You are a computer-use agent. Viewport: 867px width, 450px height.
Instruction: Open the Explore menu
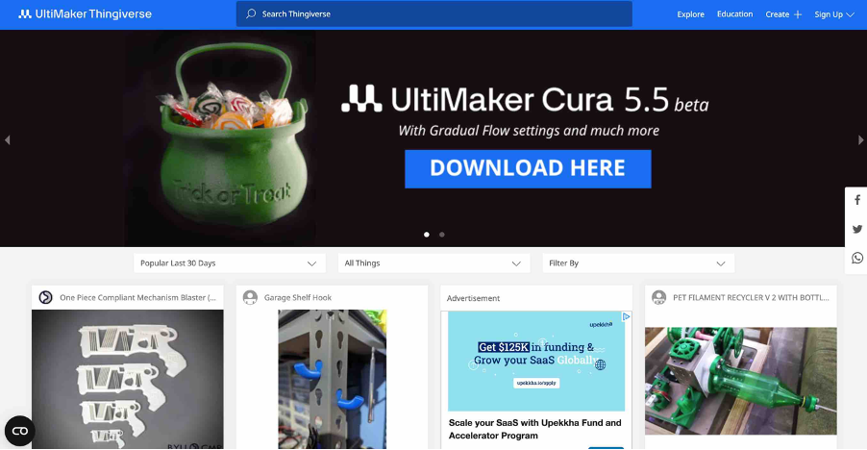690,14
